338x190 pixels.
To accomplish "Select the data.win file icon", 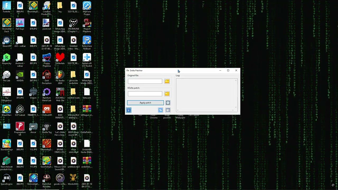I will click(x=87, y=94).
